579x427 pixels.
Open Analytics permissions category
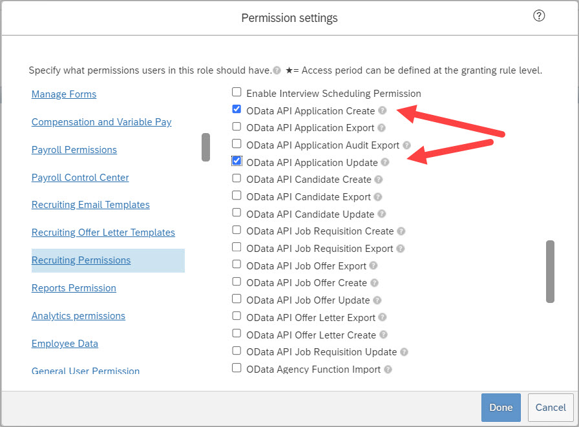point(78,316)
